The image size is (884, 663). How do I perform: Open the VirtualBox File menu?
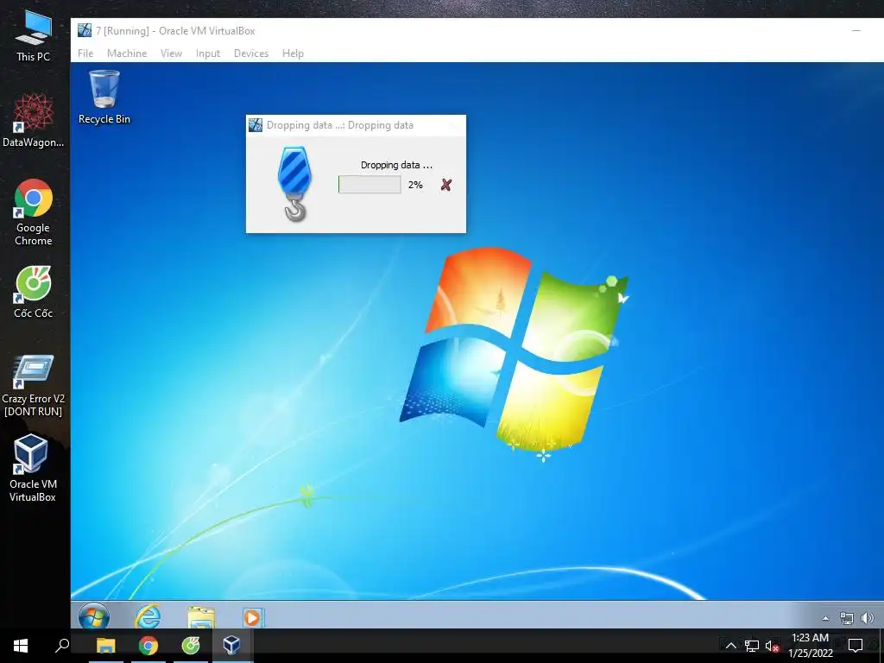pos(85,53)
